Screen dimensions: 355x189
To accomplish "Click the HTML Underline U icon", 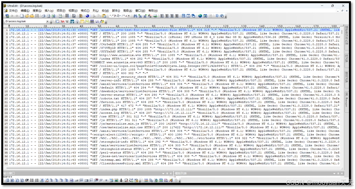I will [22, 180].
